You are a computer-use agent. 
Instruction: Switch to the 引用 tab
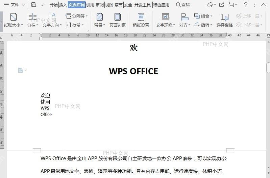click(90, 5)
